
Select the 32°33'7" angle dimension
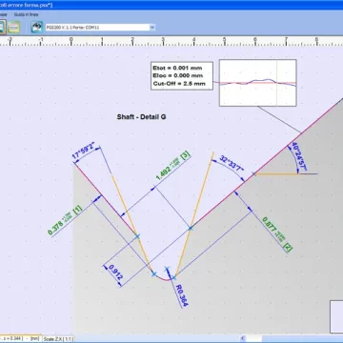point(232,164)
